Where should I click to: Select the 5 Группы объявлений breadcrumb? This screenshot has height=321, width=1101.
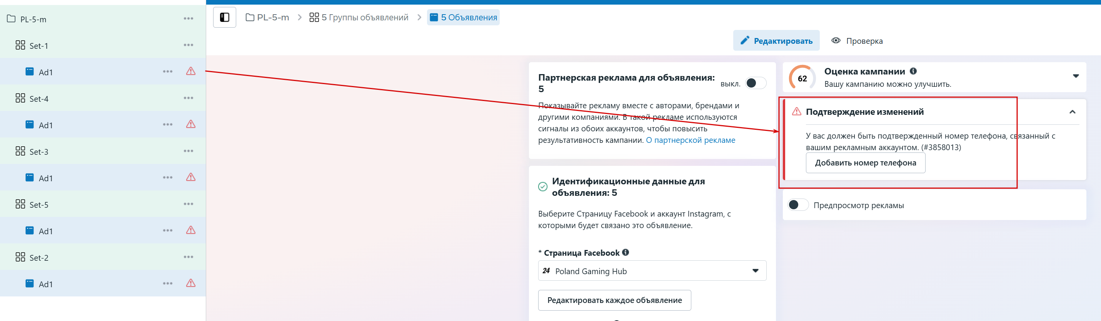tap(359, 18)
